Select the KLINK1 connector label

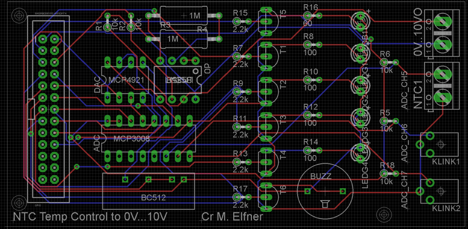point(446,161)
